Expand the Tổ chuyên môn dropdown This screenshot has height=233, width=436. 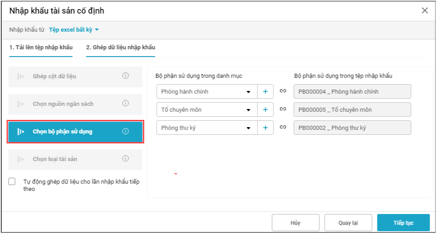tap(248, 110)
